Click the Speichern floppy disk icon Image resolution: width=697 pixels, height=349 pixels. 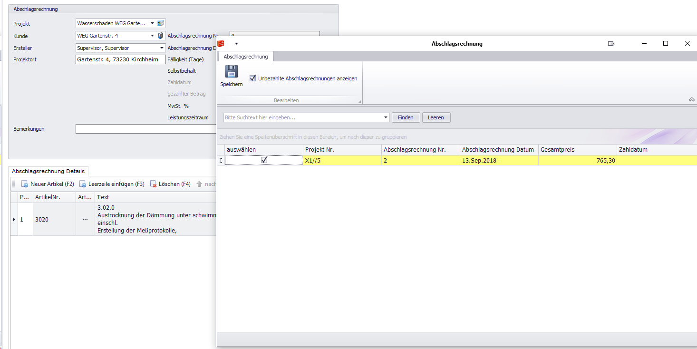tap(231, 72)
